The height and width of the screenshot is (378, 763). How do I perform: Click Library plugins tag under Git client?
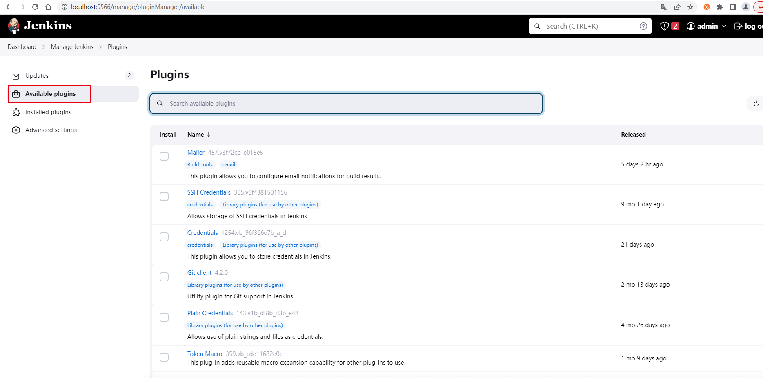click(x=235, y=285)
